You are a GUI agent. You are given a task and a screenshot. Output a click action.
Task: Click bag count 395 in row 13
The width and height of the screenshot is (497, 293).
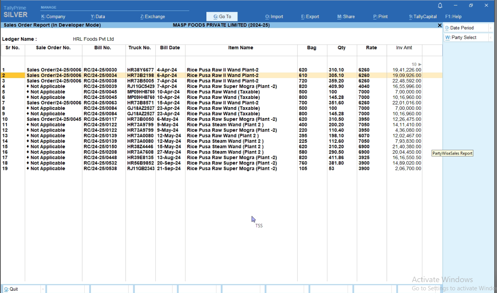pyautogui.click(x=303, y=135)
